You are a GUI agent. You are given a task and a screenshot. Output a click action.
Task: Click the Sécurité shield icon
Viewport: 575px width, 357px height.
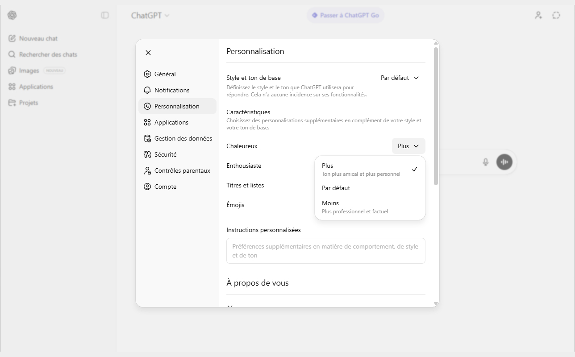point(147,154)
